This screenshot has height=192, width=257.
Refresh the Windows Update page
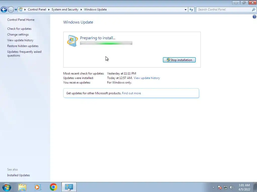[191, 10]
